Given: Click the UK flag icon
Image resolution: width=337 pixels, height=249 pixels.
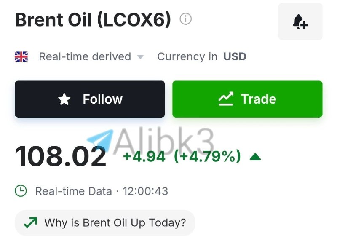Looking at the screenshot, I should 21,57.
